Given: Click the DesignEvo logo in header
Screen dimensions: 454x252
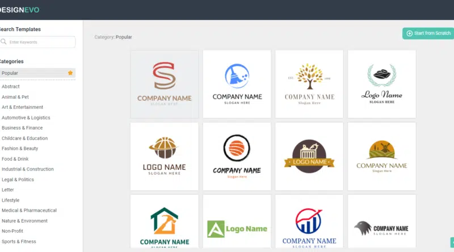Looking at the screenshot, I should point(20,10).
